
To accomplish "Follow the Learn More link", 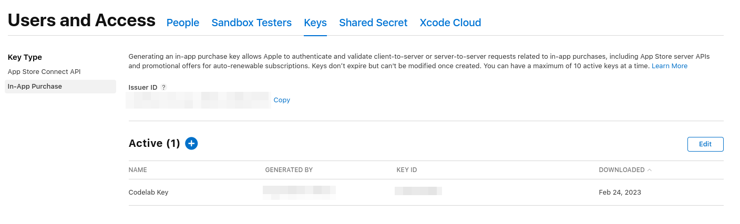I will pos(670,66).
